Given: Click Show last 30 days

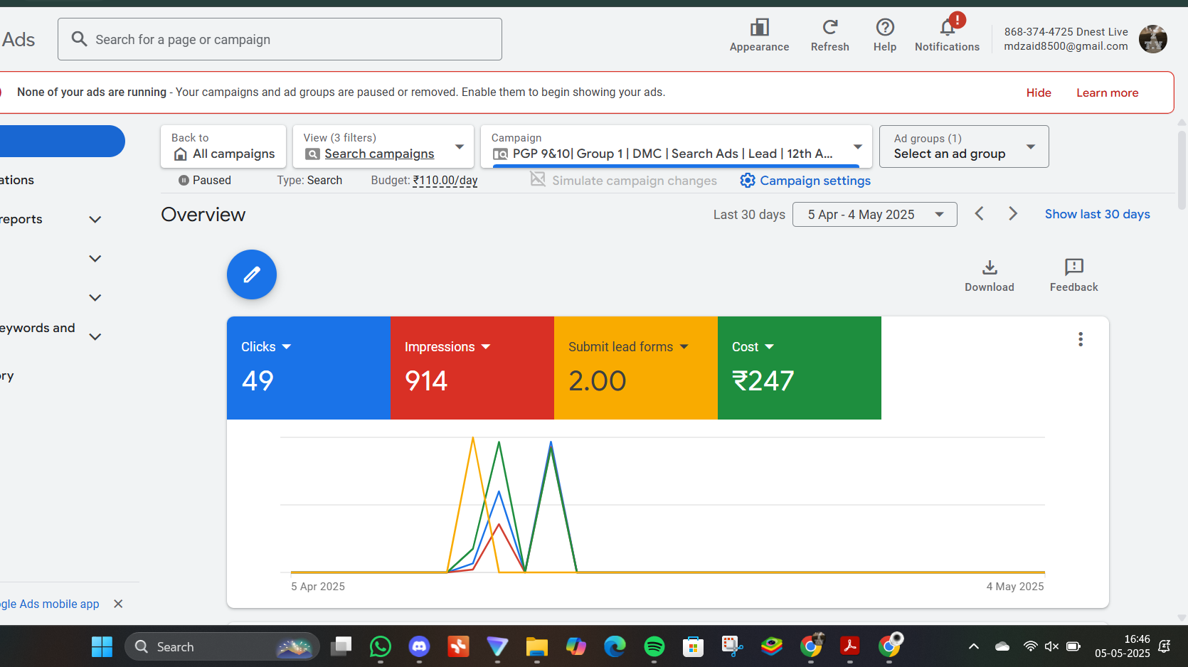Looking at the screenshot, I should point(1097,214).
